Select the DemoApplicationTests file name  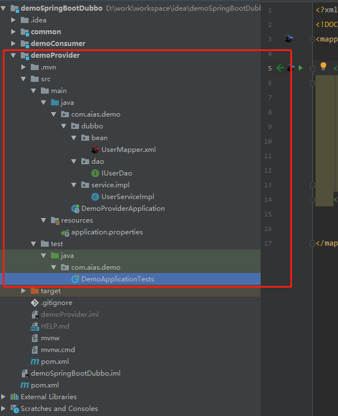pyautogui.click(x=118, y=279)
